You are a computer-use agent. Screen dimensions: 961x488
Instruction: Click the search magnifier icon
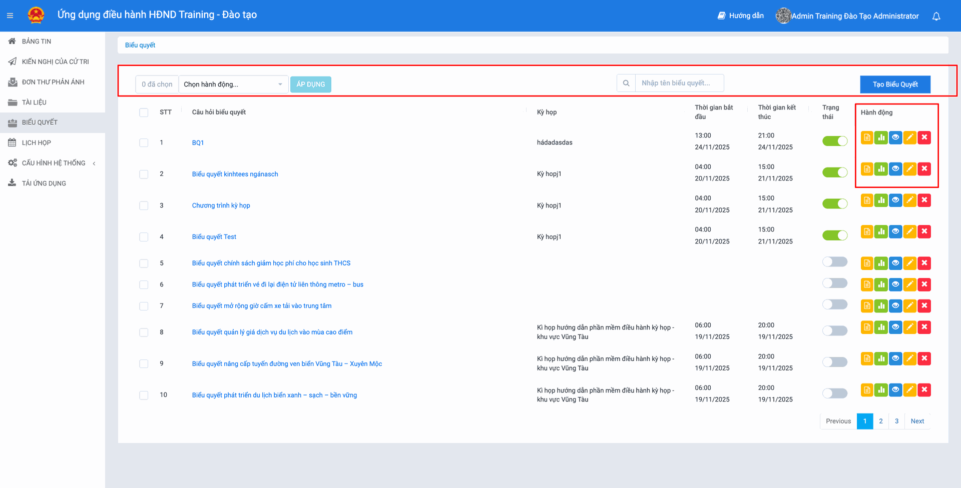pyautogui.click(x=626, y=83)
